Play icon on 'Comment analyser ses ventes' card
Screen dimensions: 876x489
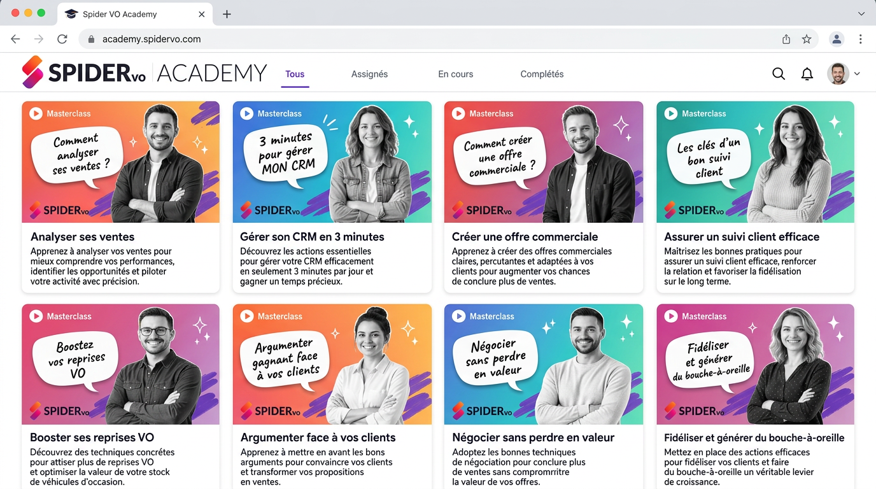coord(36,113)
